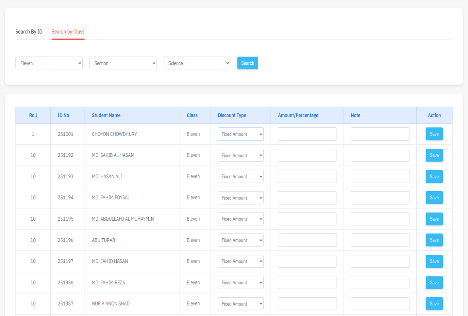Switch to the Search By ID tab
This screenshot has width=468, height=316.
(x=29, y=32)
